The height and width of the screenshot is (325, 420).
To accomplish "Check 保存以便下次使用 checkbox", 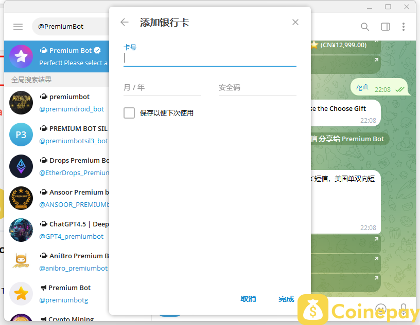I will (x=129, y=113).
